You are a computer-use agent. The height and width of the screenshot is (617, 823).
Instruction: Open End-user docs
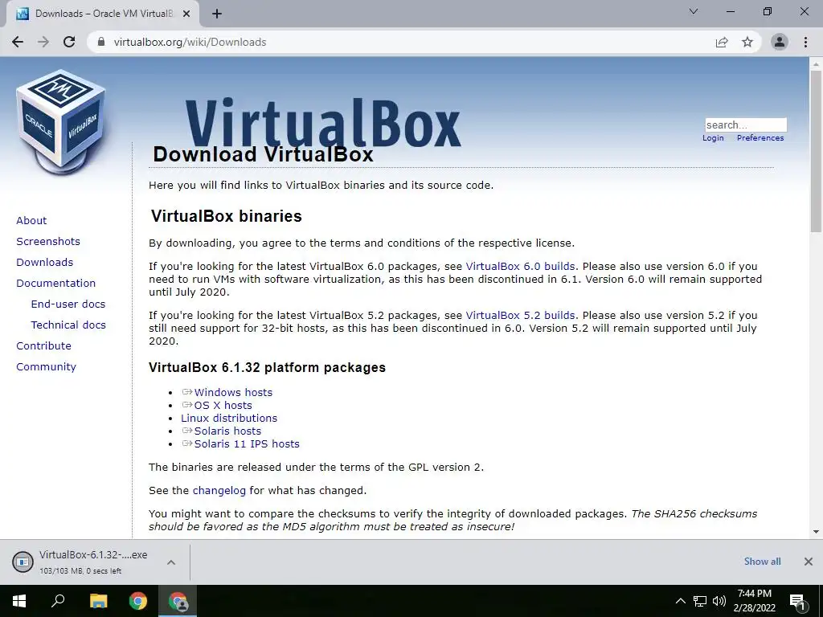pyautogui.click(x=68, y=304)
